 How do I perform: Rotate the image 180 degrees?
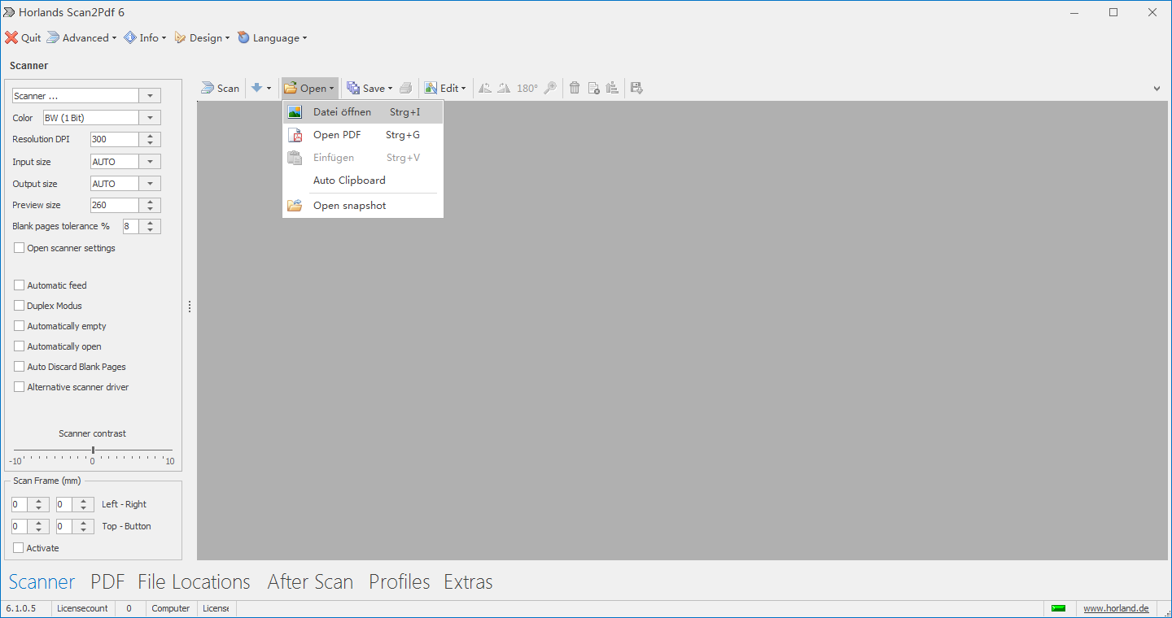tap(527, 88)
